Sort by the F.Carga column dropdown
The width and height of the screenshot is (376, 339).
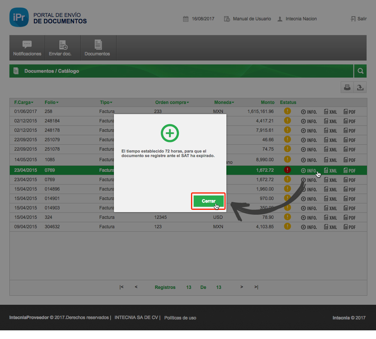pos(24,102)
